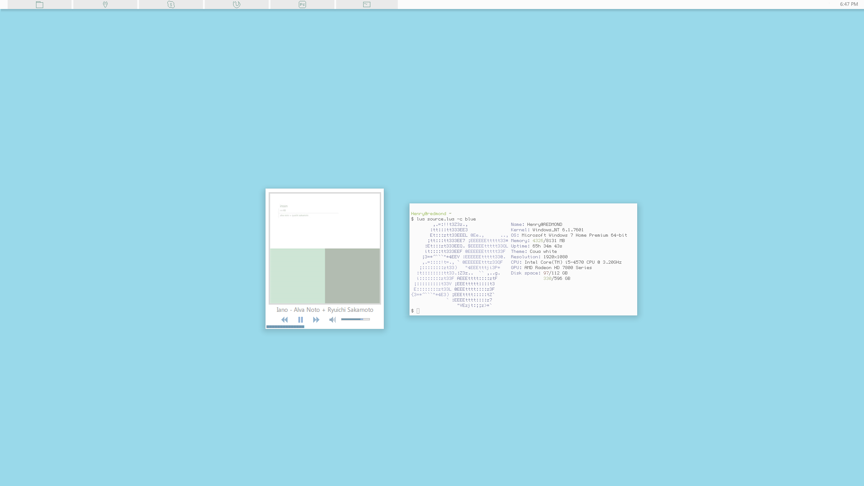The width and height of the screenshot is (864, 486).
Task: Open the terminal window icon in the taskbar
Action: (367, 4)
